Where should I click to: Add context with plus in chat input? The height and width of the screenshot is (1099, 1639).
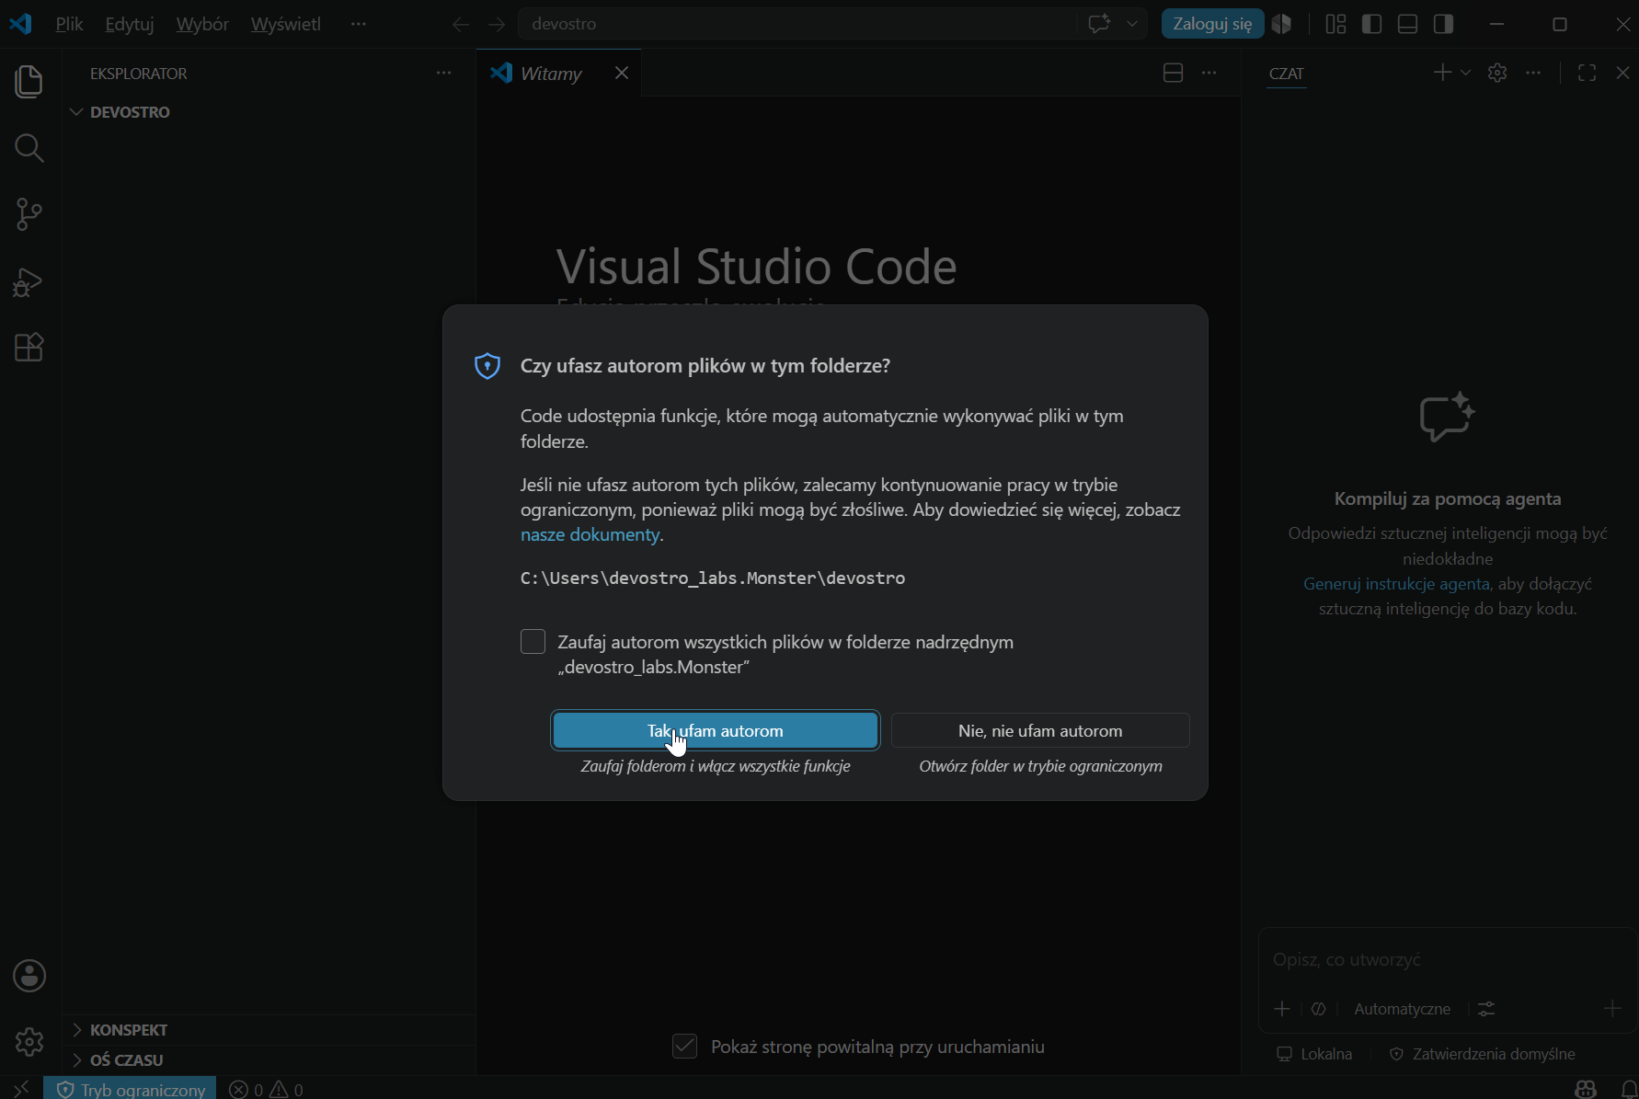pos(1282,1009)
